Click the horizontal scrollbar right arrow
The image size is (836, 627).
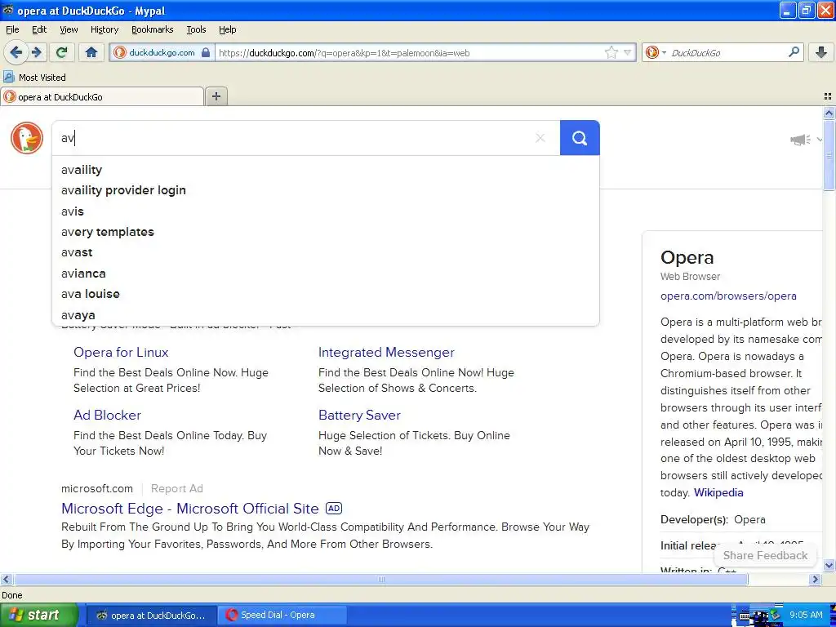coord(816,579)
